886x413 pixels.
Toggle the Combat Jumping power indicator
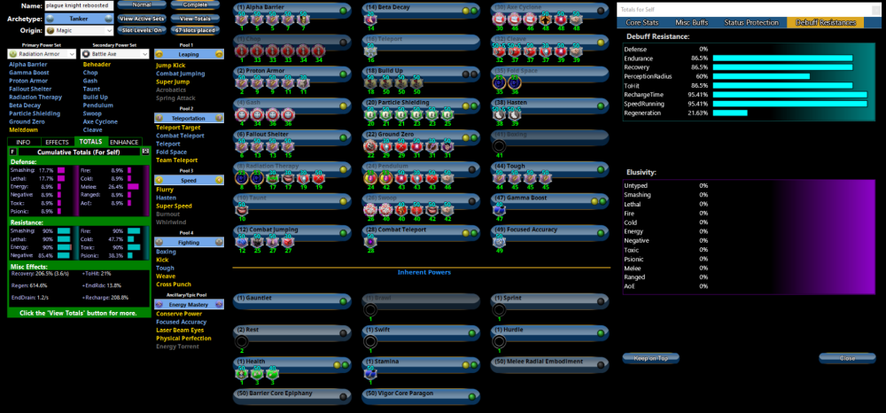[343, 233]
